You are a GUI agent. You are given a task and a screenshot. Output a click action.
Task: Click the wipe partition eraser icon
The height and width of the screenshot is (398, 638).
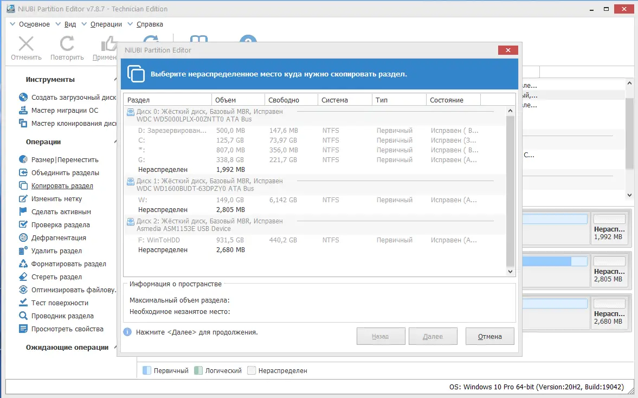pyautogui.click(x=23, y=277)
